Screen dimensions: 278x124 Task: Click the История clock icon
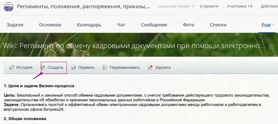[x=12, y=67]
